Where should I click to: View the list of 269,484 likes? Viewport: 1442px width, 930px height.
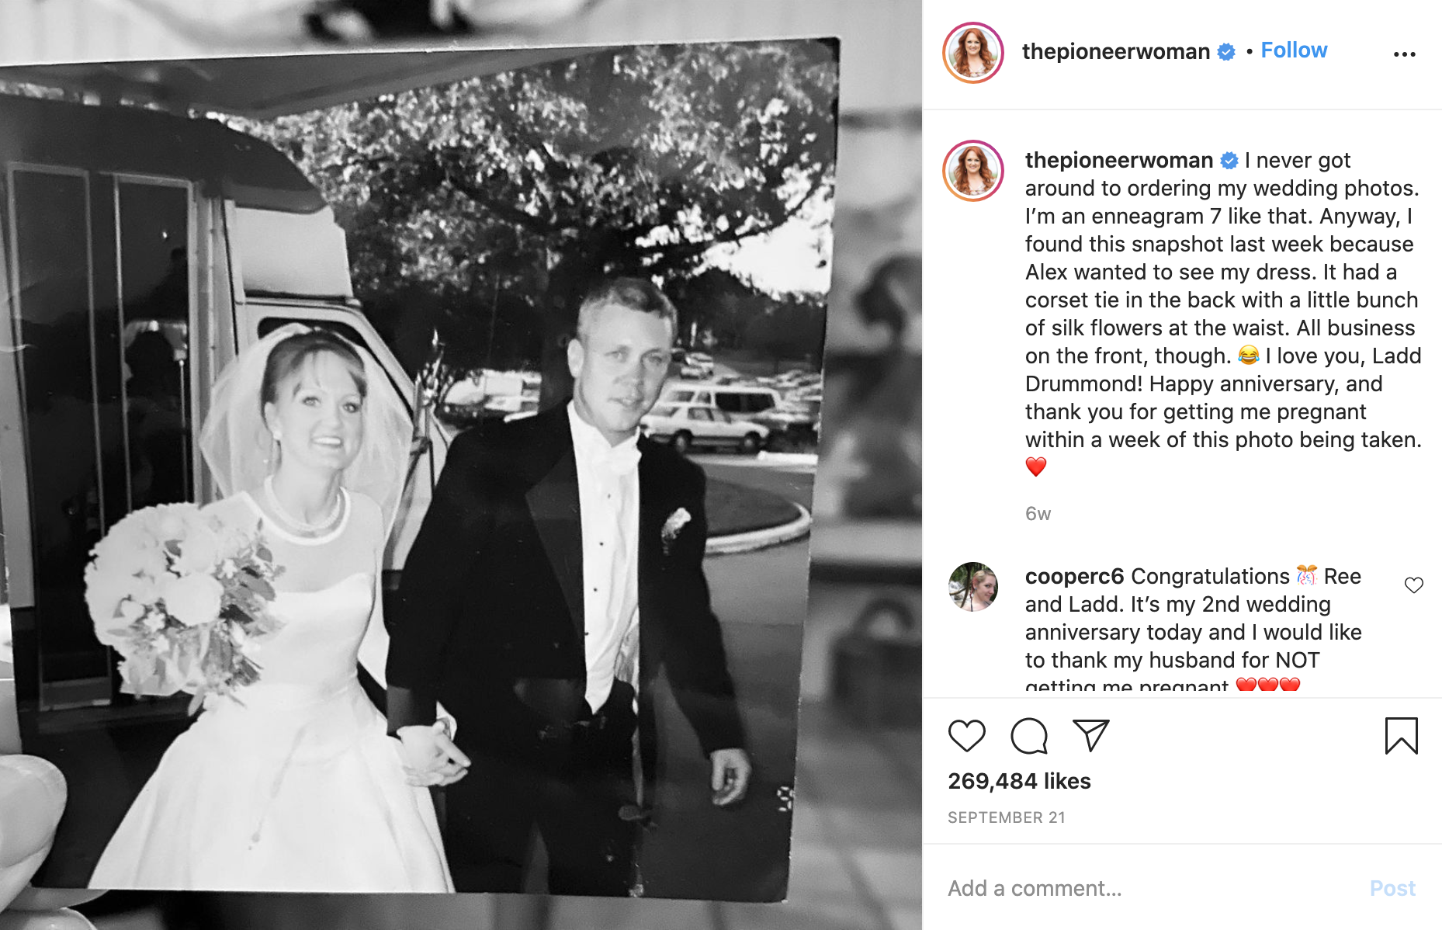click(x=1019, y=781)
